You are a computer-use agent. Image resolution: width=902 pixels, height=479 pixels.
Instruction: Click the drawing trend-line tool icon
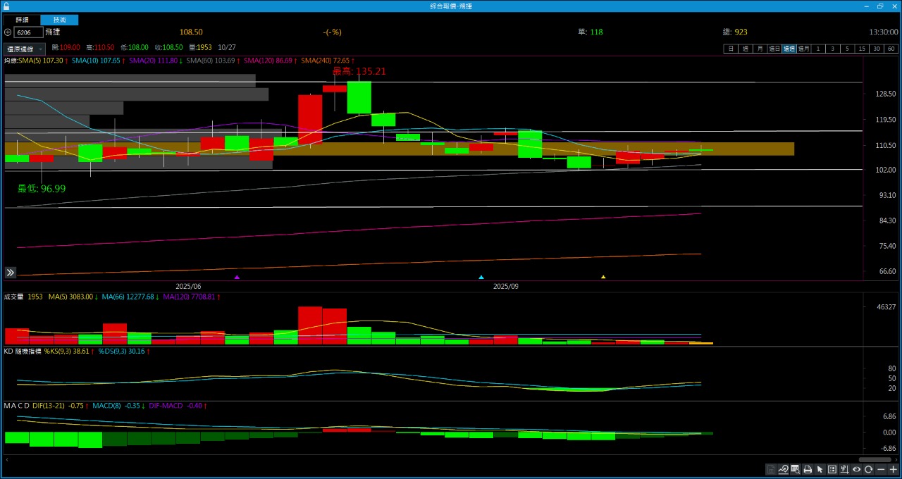[x=783, y=470]
